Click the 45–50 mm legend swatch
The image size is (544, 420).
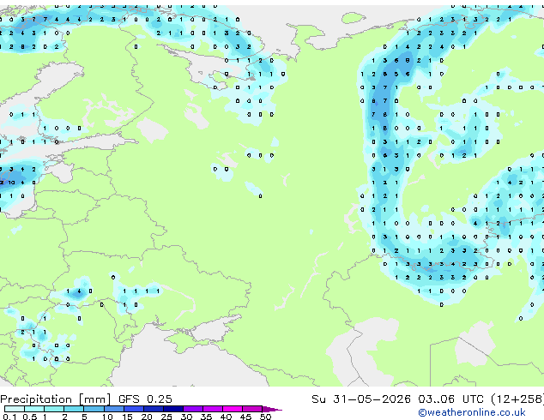[x=252, y=409]
